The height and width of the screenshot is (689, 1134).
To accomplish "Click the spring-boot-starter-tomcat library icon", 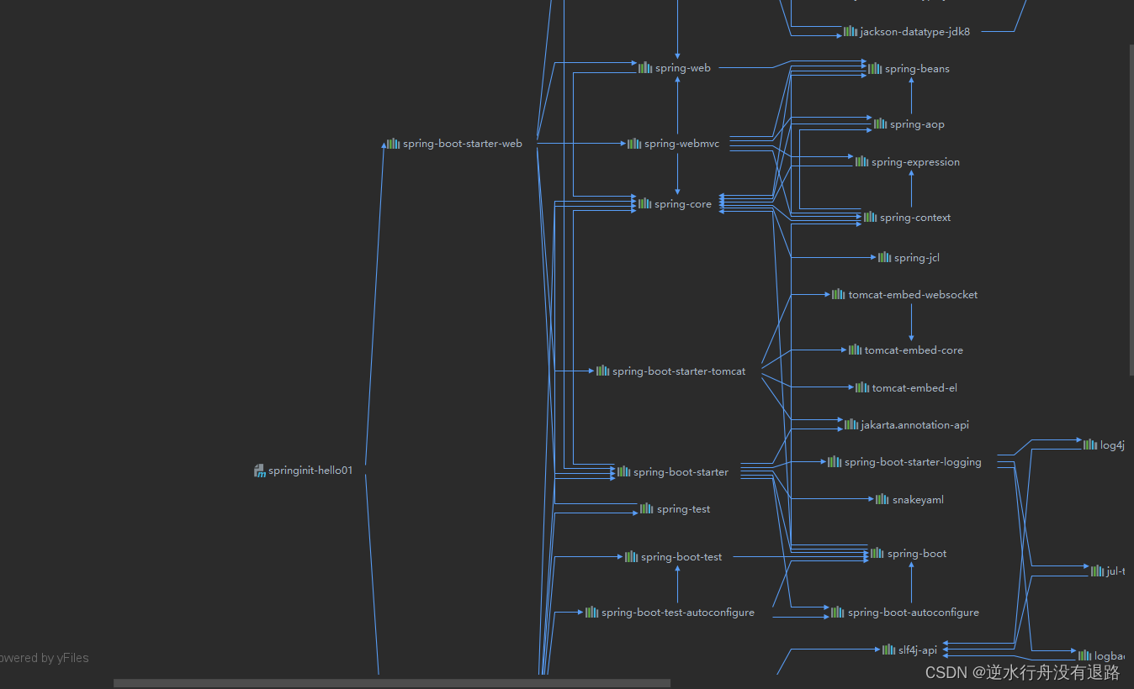I will click(603, 371).
